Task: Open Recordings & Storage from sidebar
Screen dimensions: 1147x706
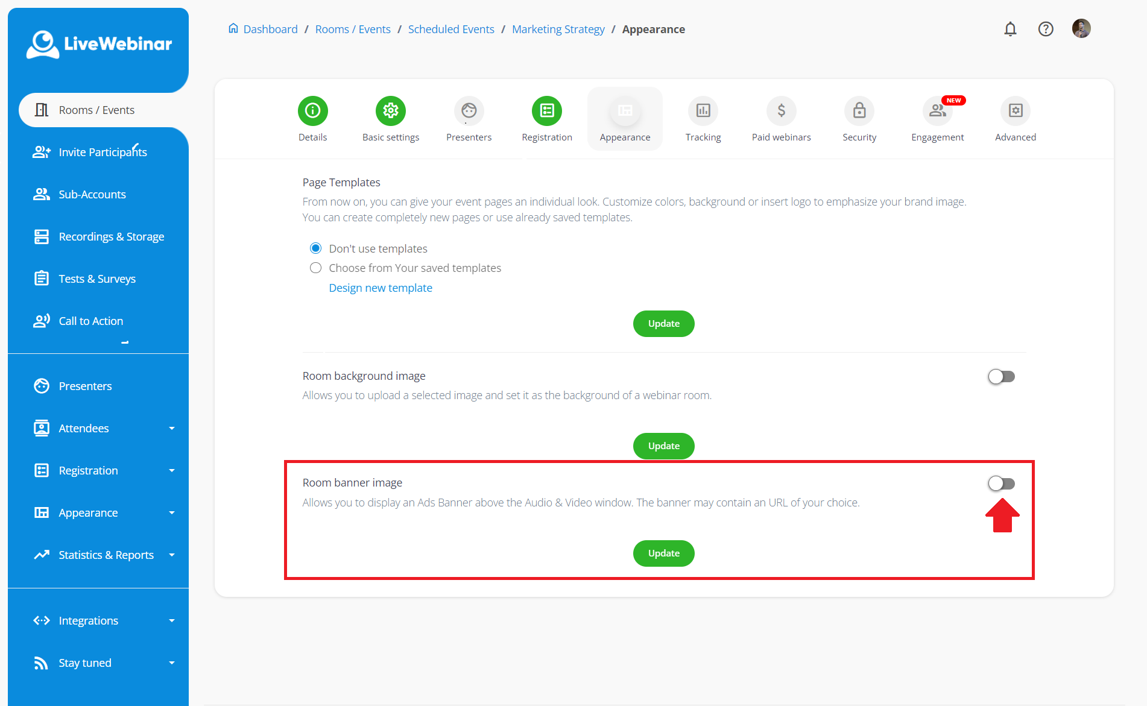Action: [x=111, y=236]
